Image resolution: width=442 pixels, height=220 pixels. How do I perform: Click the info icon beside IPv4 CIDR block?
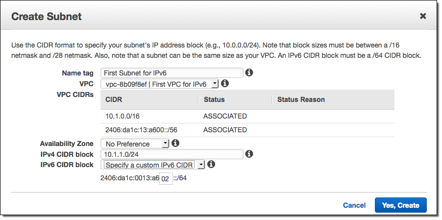coord(249,154)
